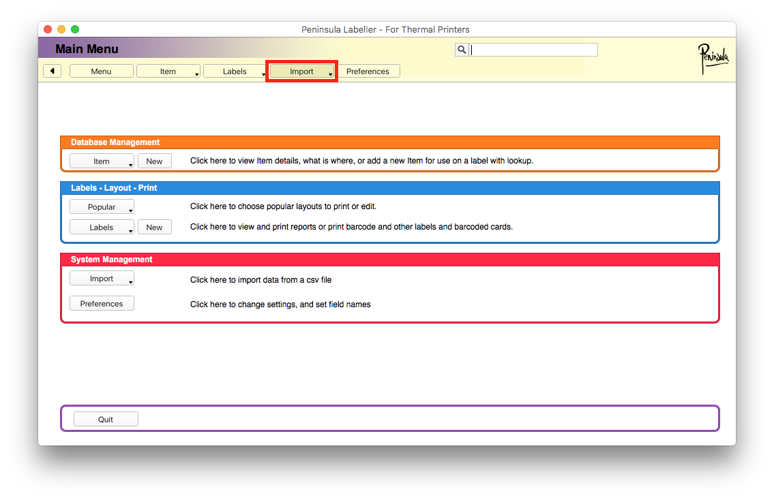Click New next to Item in Database Management
774x500 pixels.
point(155,161)
